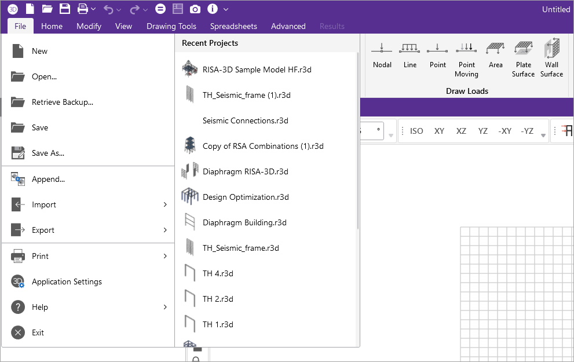Select the Plate Surface load tool
The width and height of the screenshot is (574, 362).
point(523,60)
